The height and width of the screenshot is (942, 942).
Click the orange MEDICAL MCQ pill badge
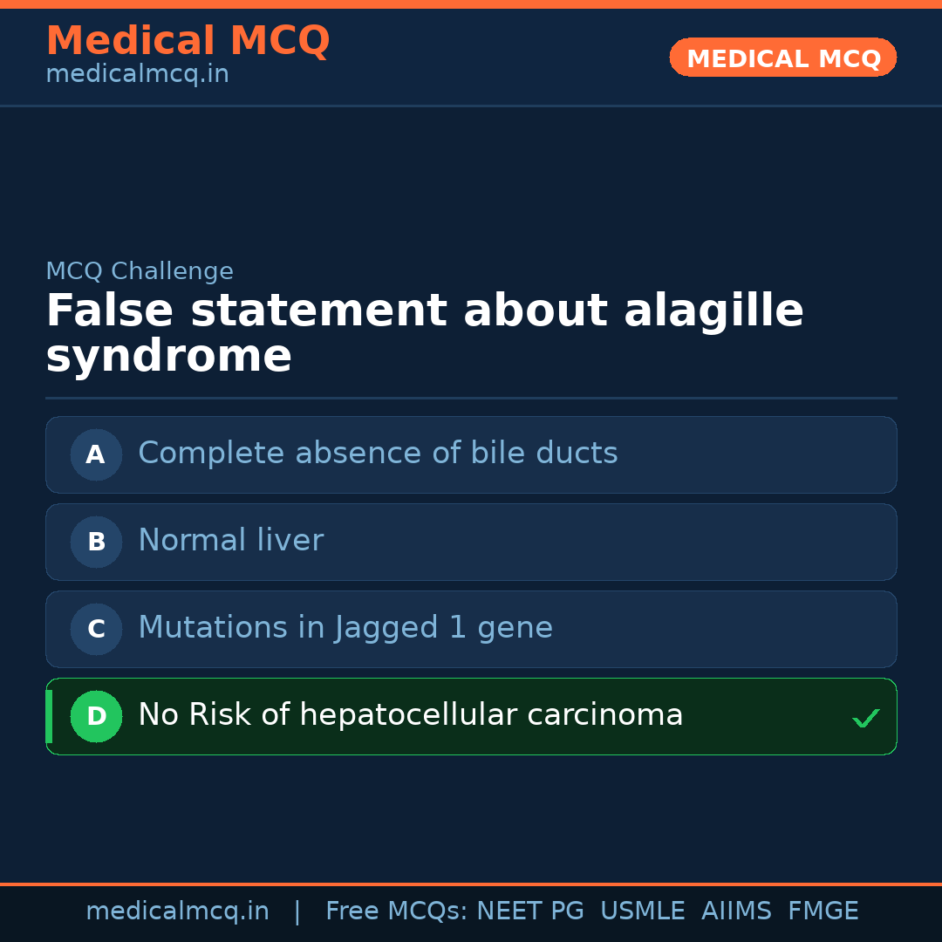click(x=782, y=58)
